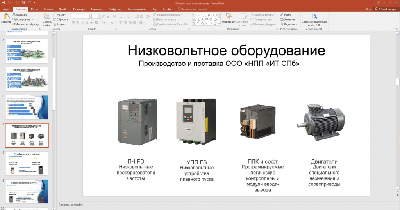The height and width of the screenshot is (210, 400).
Task: Center the text alignment
Action: click(125, 23)
